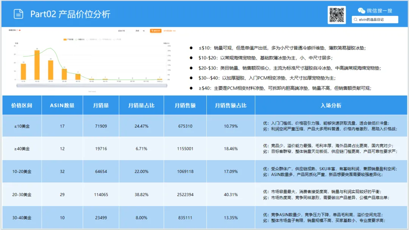Click the red video icon beside chart title
Viewport: 409px width, 230px height.
[20, 30]
